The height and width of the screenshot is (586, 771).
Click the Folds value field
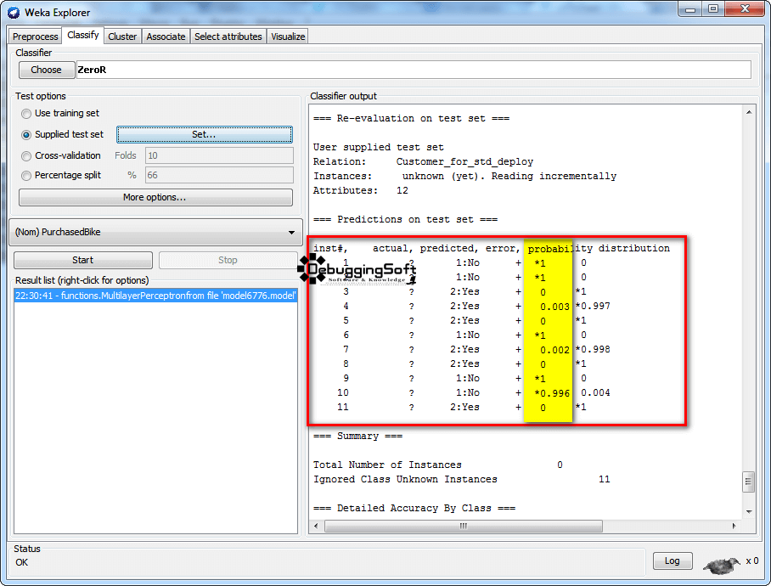pyautogui.click(x=219, y=155)
